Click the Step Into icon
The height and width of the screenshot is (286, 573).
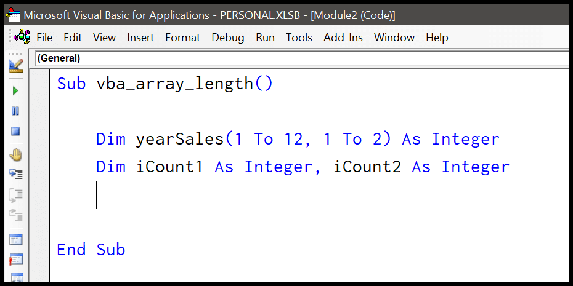point(16,175)
